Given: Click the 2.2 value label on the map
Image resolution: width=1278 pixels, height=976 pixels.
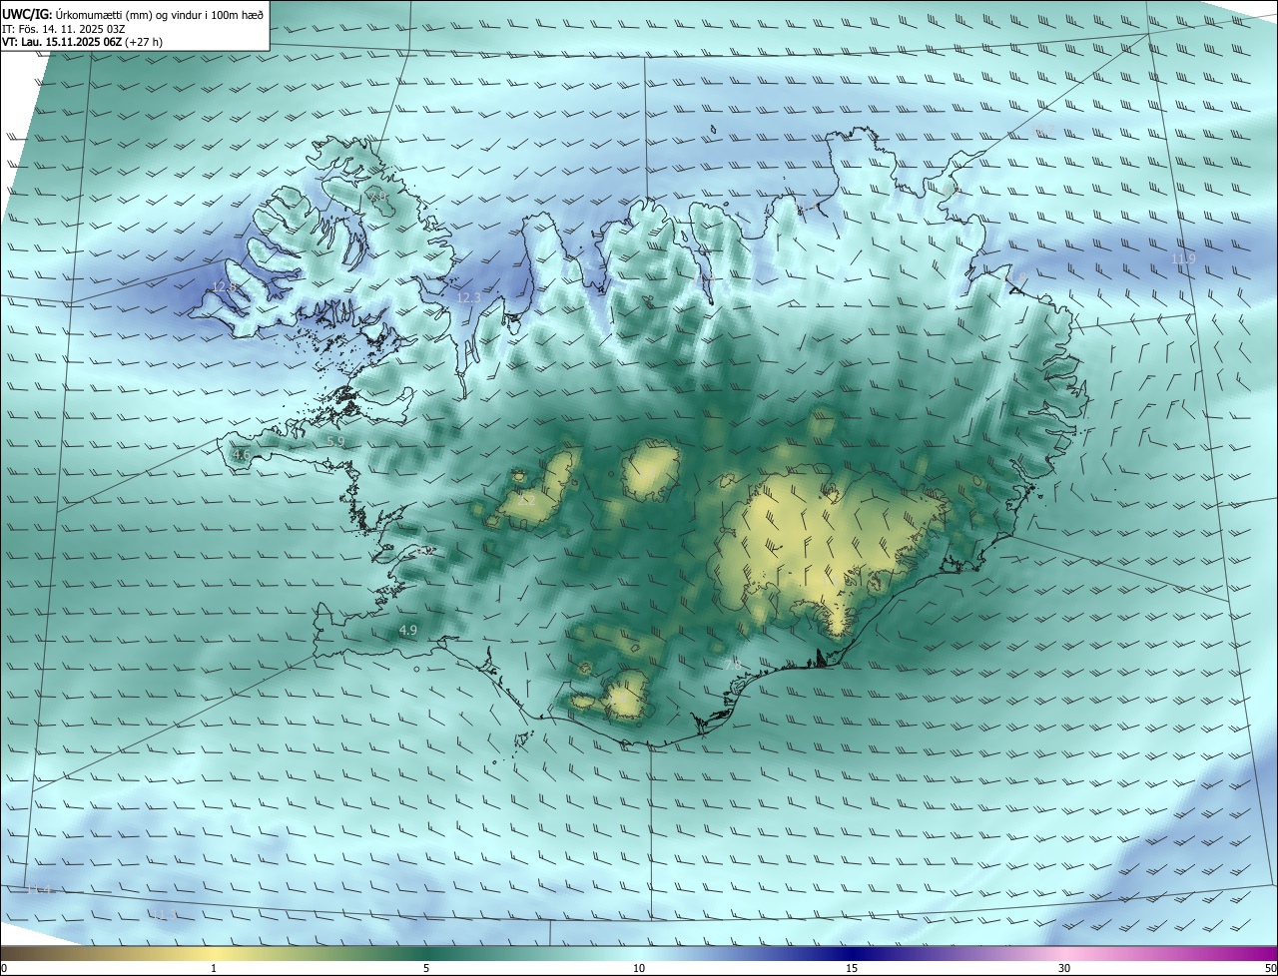Looking at the screenshot, I should [x=526, y=499].
